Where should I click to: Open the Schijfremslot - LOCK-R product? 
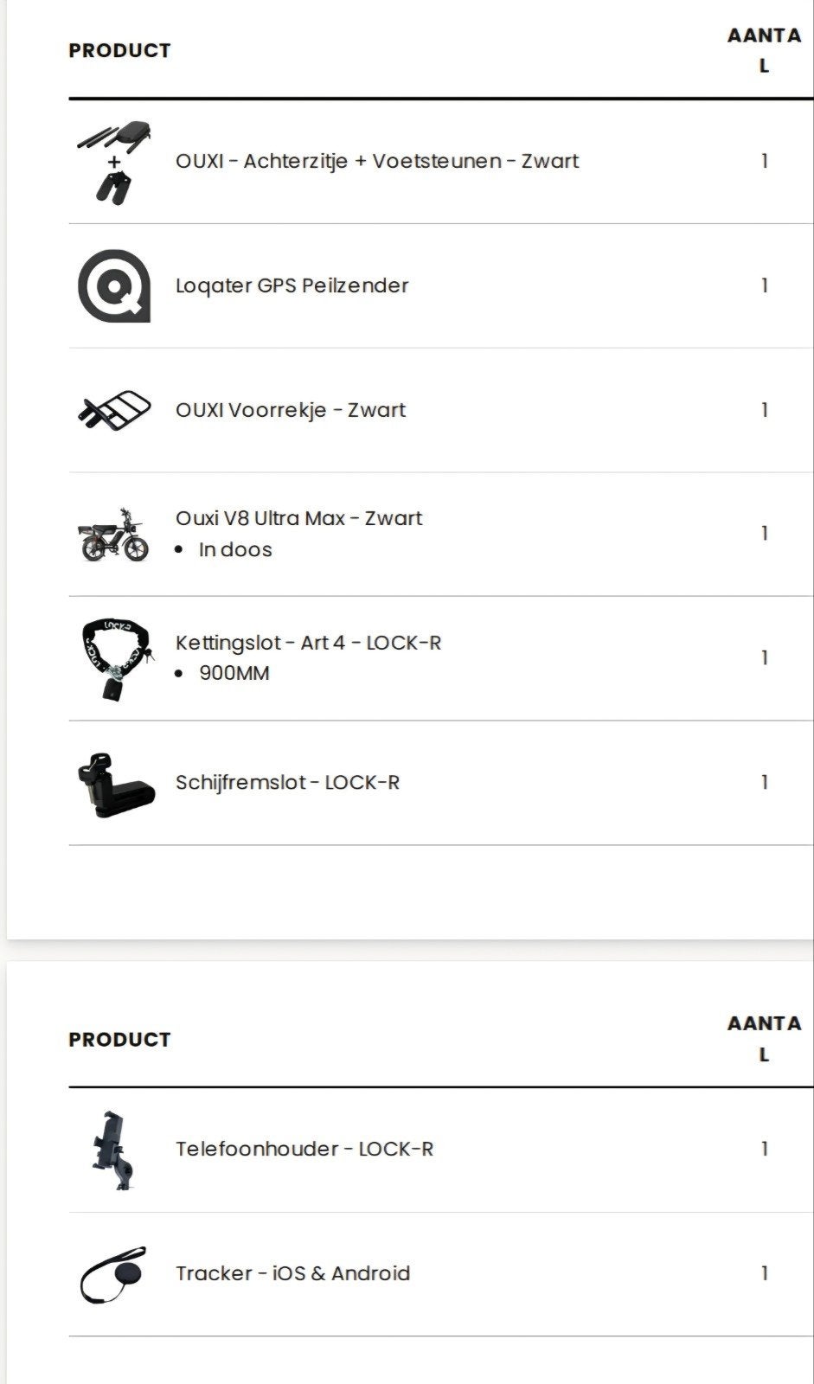pos(287,783)
